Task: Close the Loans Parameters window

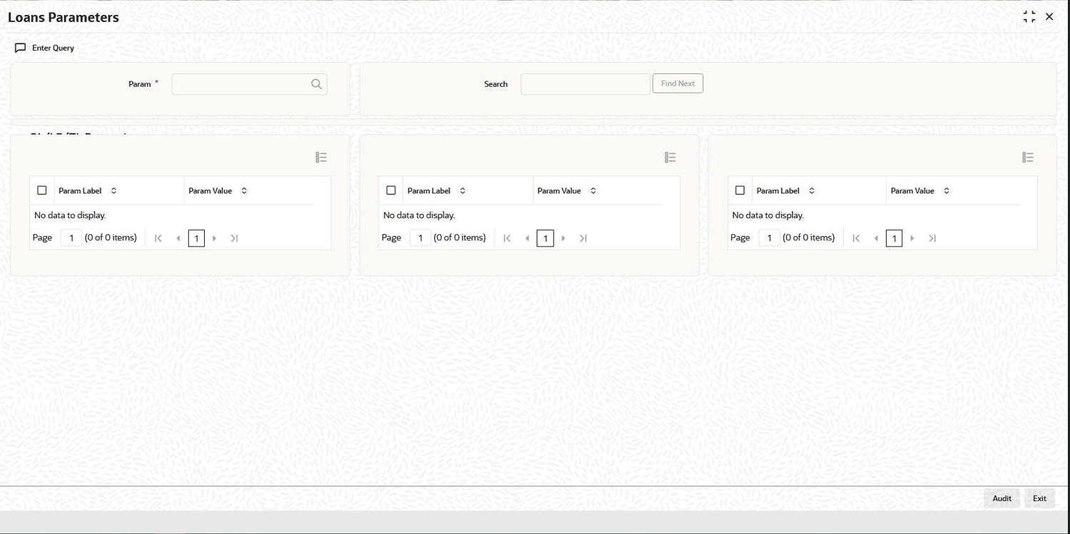Action: point(1049,16)
